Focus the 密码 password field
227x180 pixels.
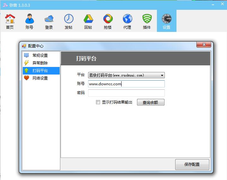pos(126,93)
